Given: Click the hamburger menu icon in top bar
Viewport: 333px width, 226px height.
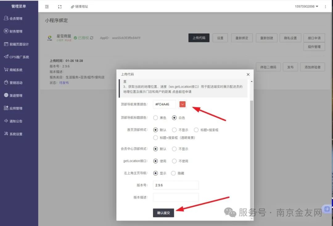Looking at the screenshot, I should click(47, 6).
